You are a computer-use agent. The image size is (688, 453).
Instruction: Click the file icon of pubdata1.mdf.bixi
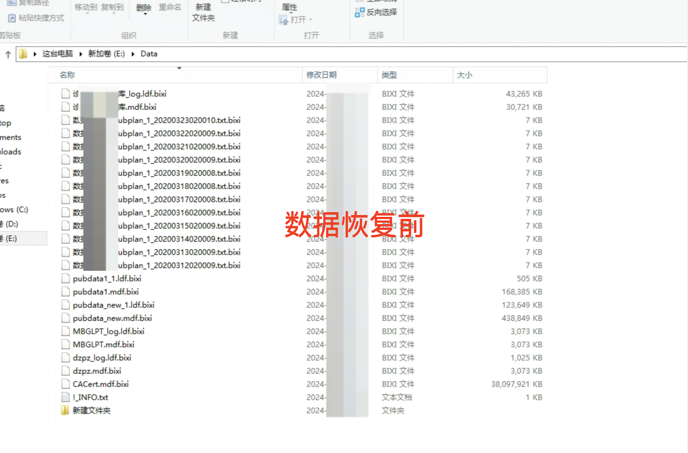click(x=66, y=292)
